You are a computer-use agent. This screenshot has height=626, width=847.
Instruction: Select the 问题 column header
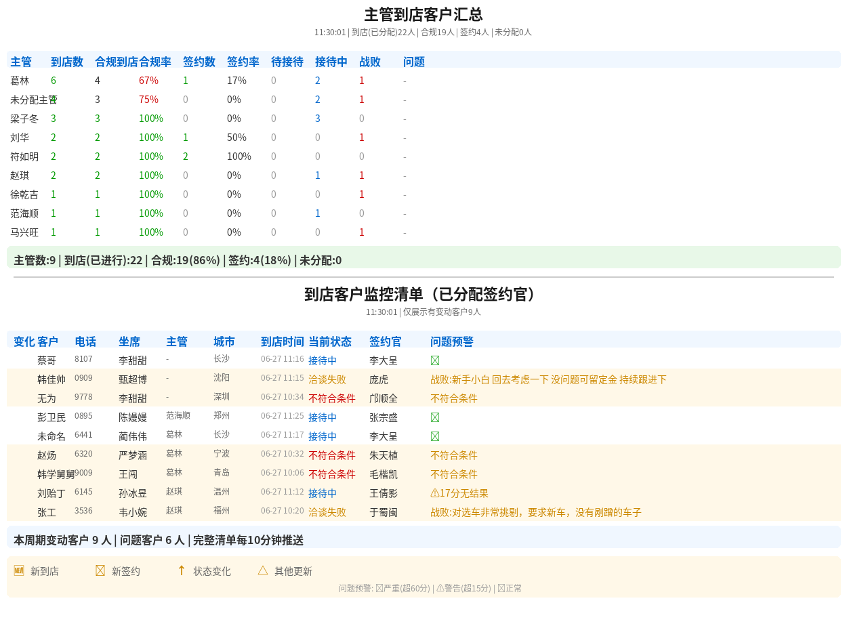pyautogui.click(x=414, y=62)
